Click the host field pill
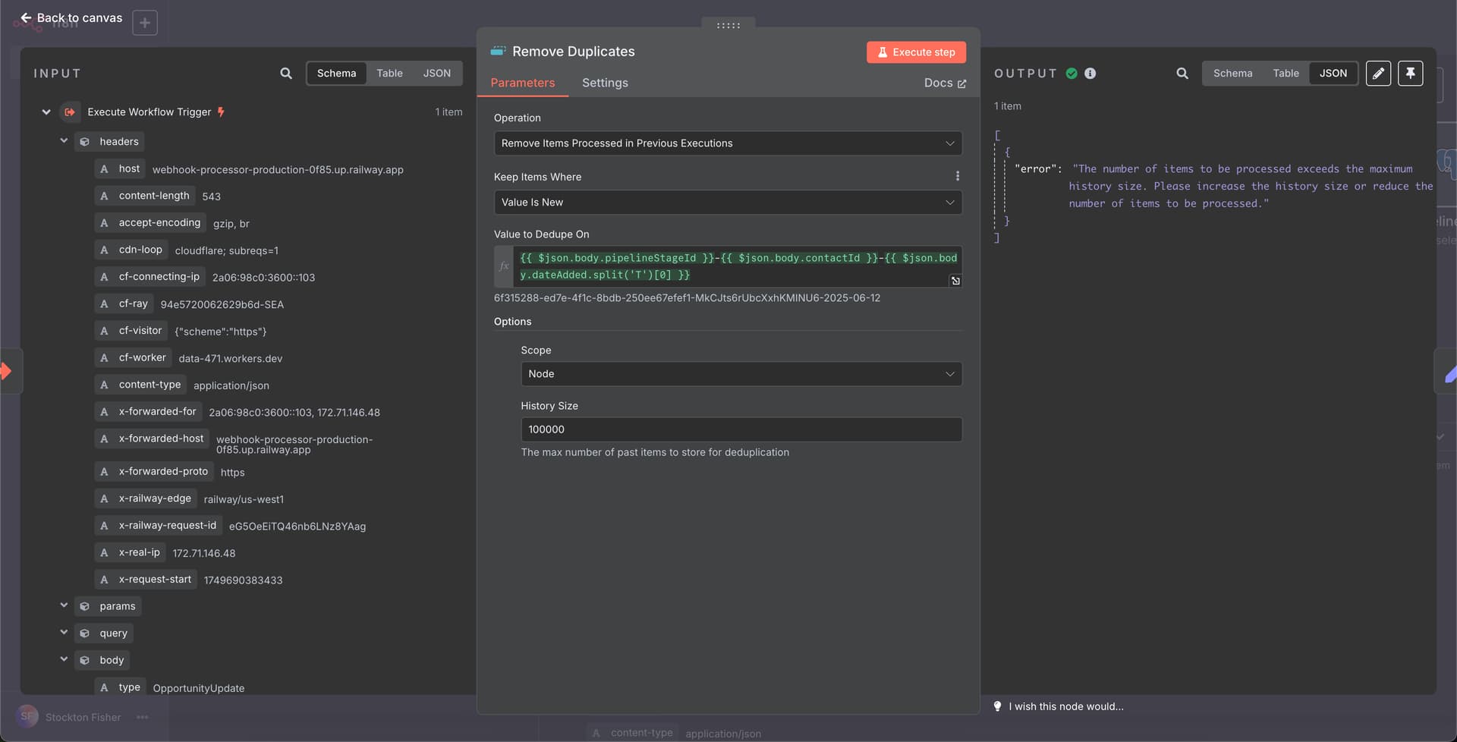This screenshot has height=742, width=1457. click(x=120, y=169)
